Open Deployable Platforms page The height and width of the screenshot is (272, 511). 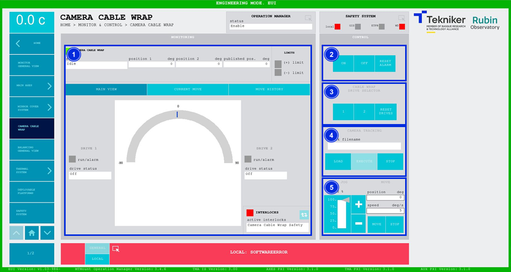(32, 192)
